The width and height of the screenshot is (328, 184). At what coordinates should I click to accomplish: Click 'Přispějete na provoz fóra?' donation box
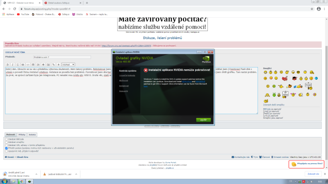point(306,164)
